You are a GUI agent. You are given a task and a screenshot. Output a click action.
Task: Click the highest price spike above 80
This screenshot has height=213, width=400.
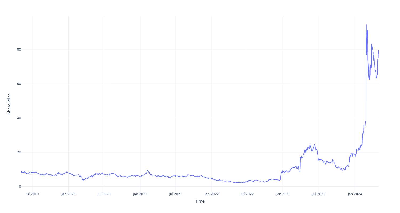coord(366,25)
